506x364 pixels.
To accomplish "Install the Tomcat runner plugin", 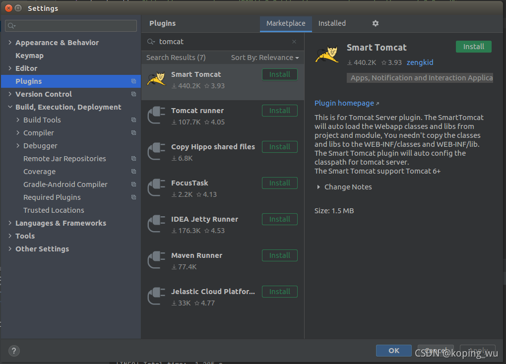I will [280, 111].
